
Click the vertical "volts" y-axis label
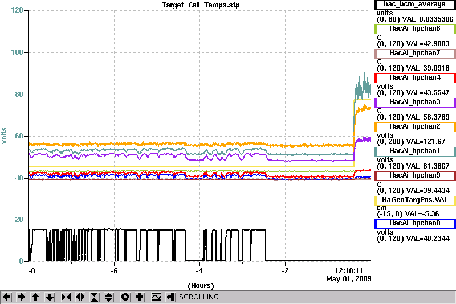click(4, 135)
